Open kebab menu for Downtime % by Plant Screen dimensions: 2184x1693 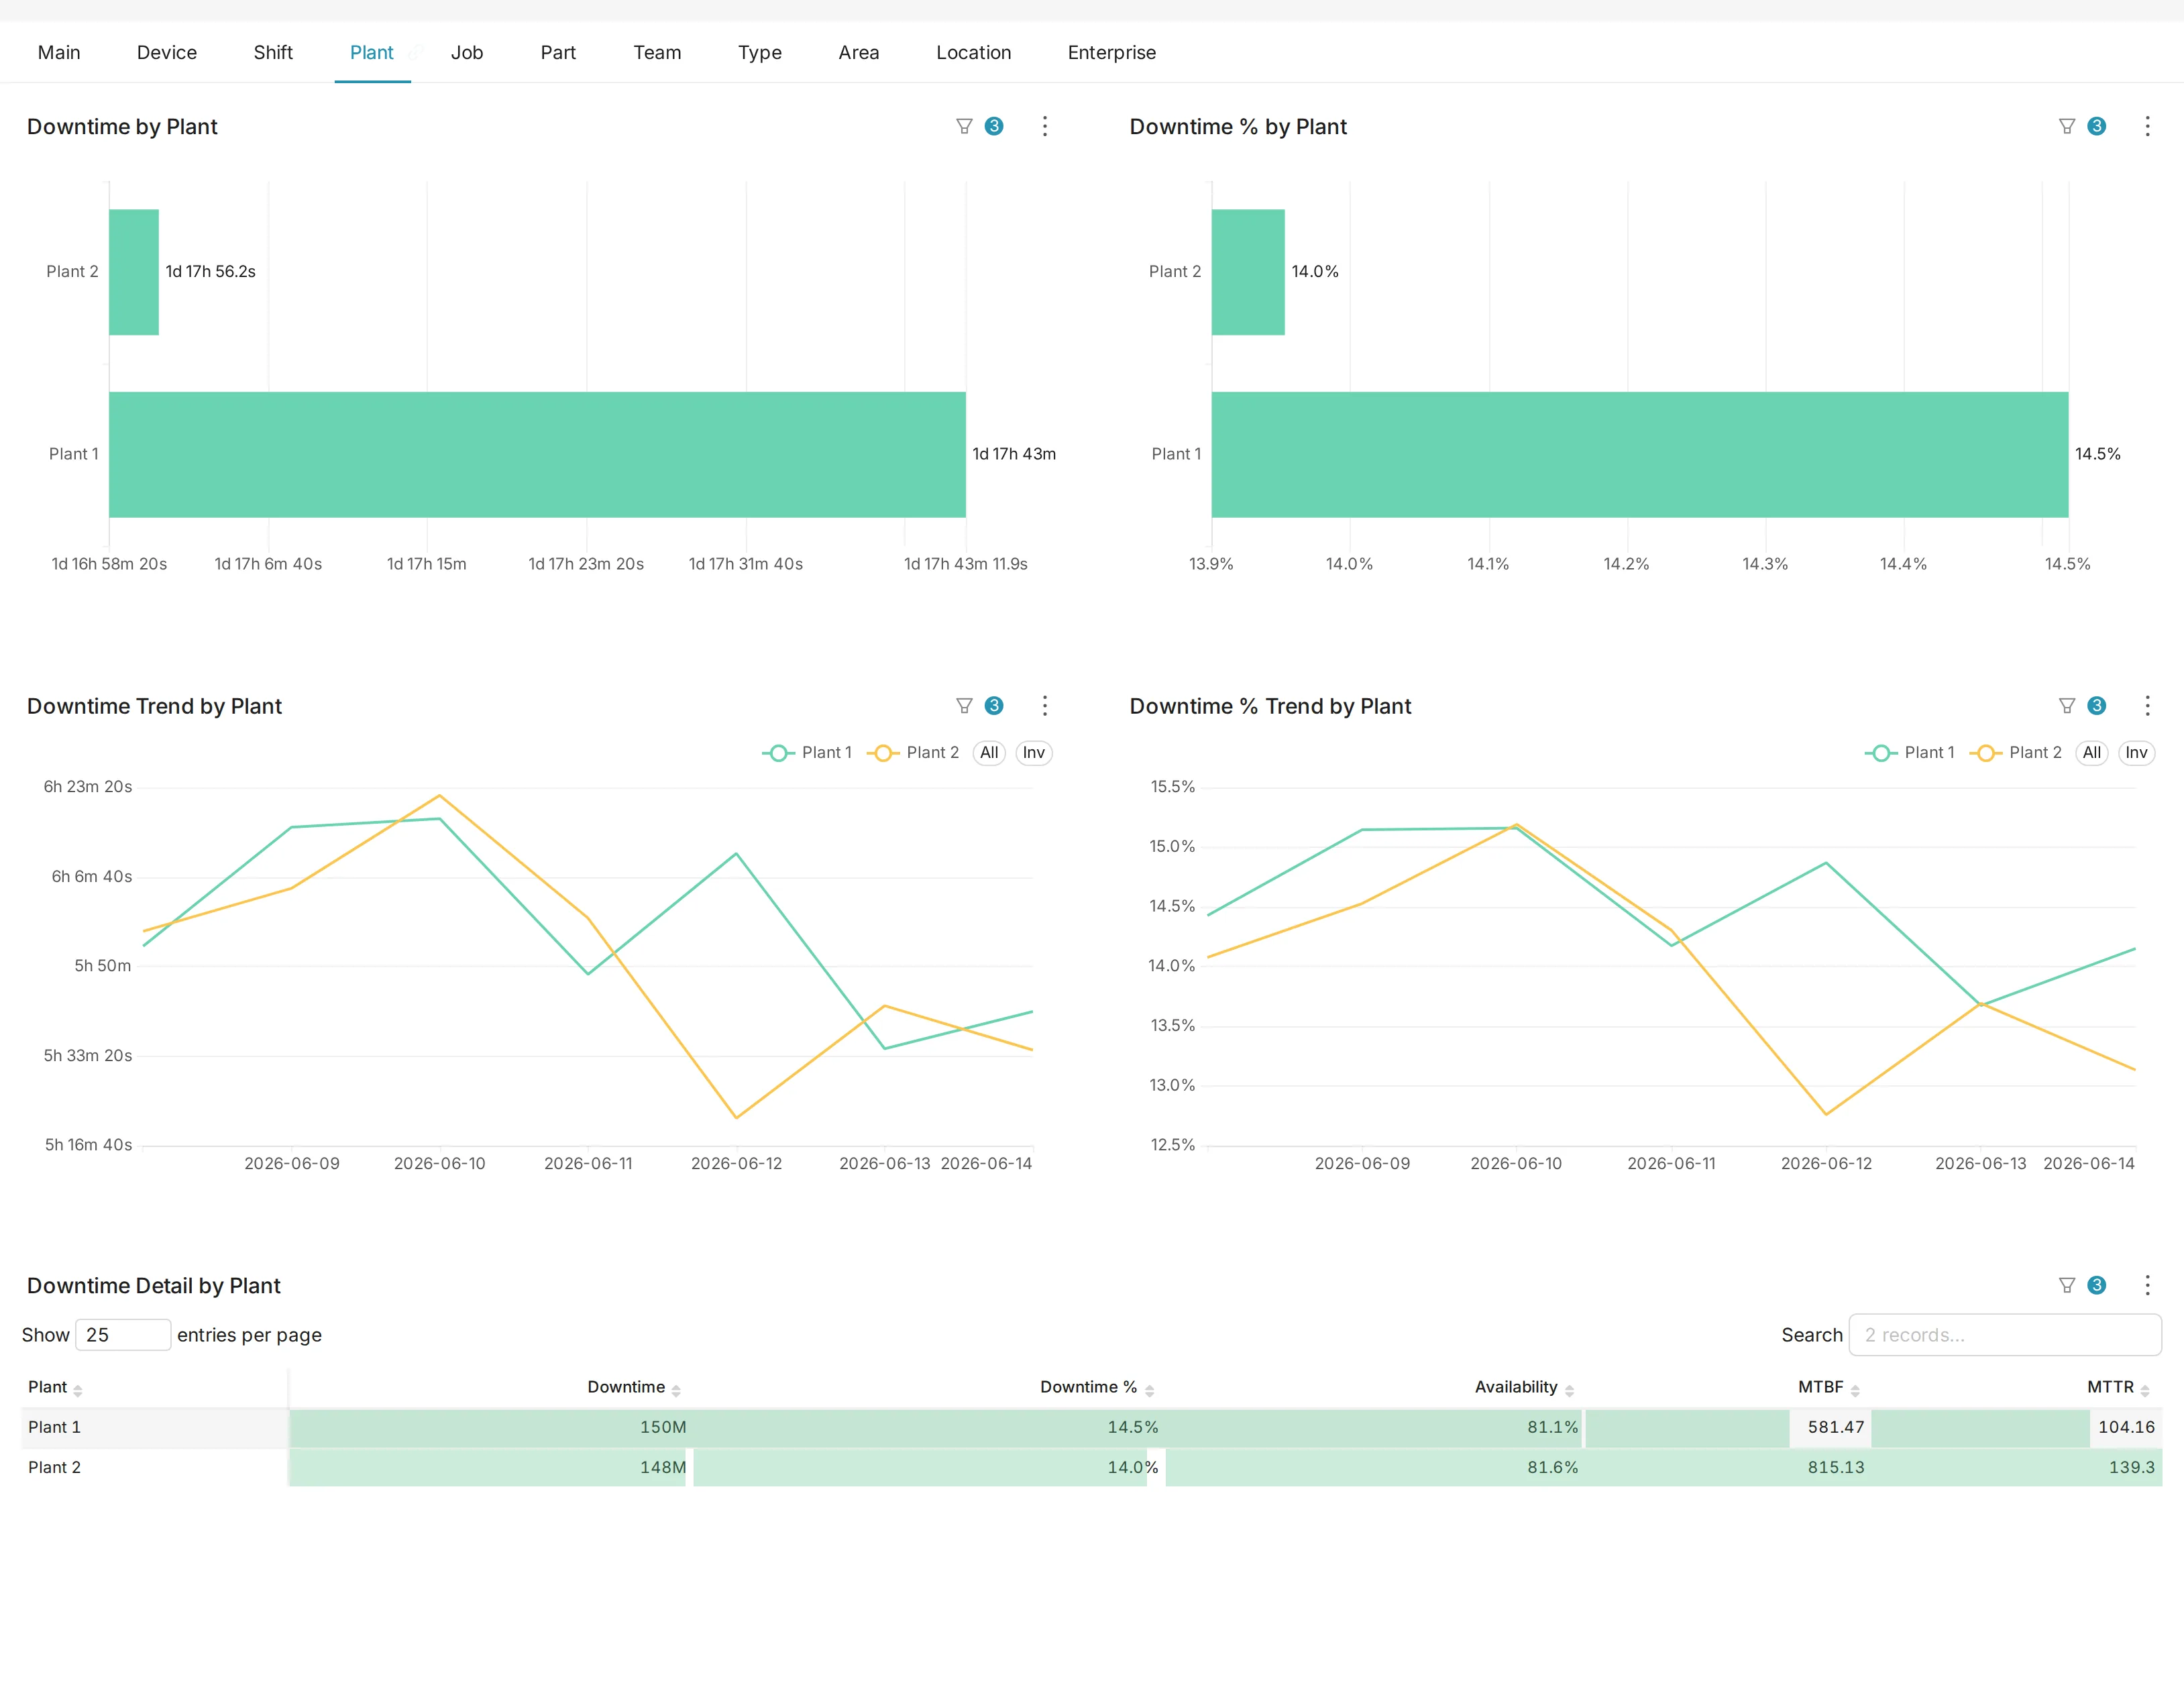(2147, 126)
